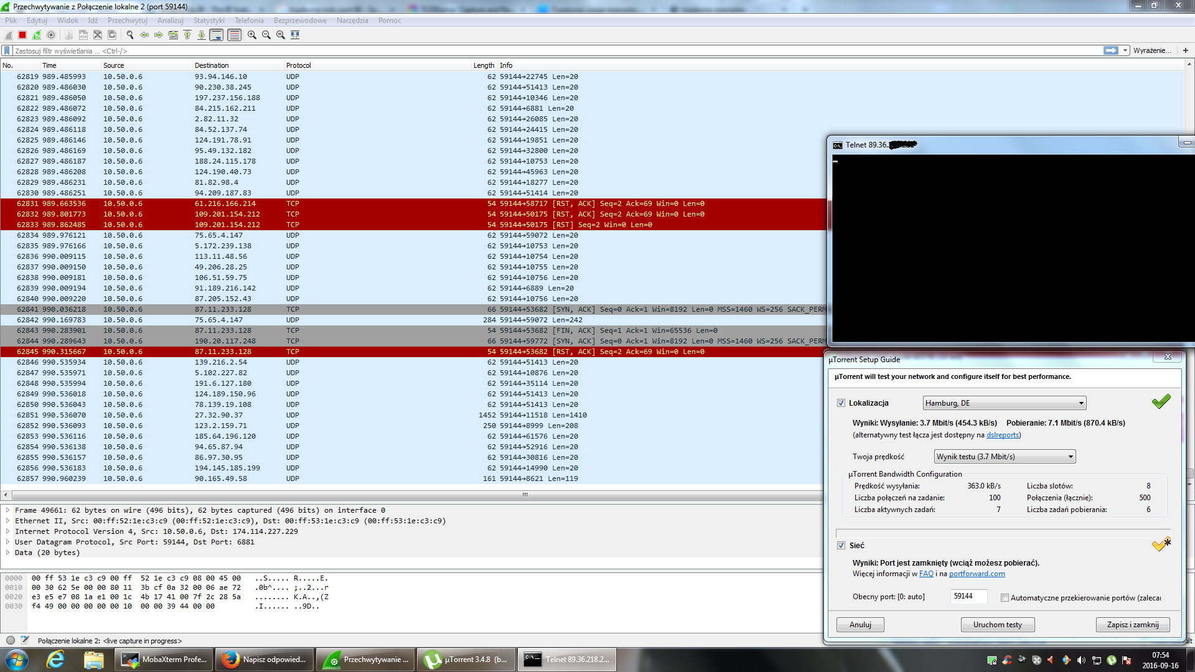The width and height of the screenshot is (1195, 672).
Task: Open the Hamburg, DE location dropdown
Action: (1005, 403)
